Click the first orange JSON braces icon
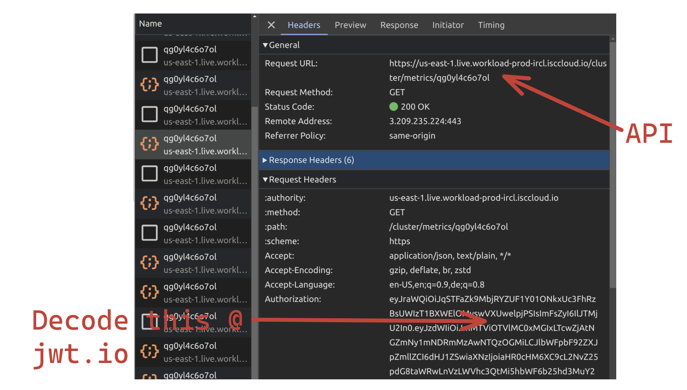687x390 pixels. point(149,85)
